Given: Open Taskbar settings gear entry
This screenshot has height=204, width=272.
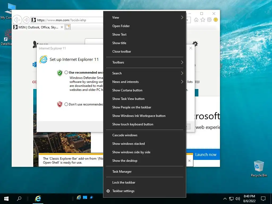Looking at the screenshot, I should 144,191.
